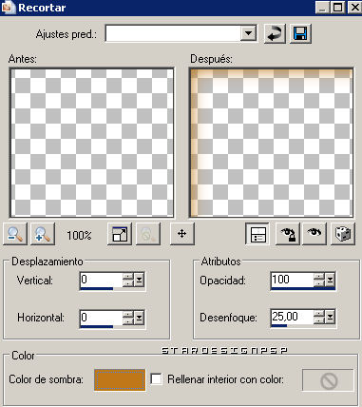The image size is (362, 407).
Task: Reset settings to default with the arrow icon
Action: (275, 33)
